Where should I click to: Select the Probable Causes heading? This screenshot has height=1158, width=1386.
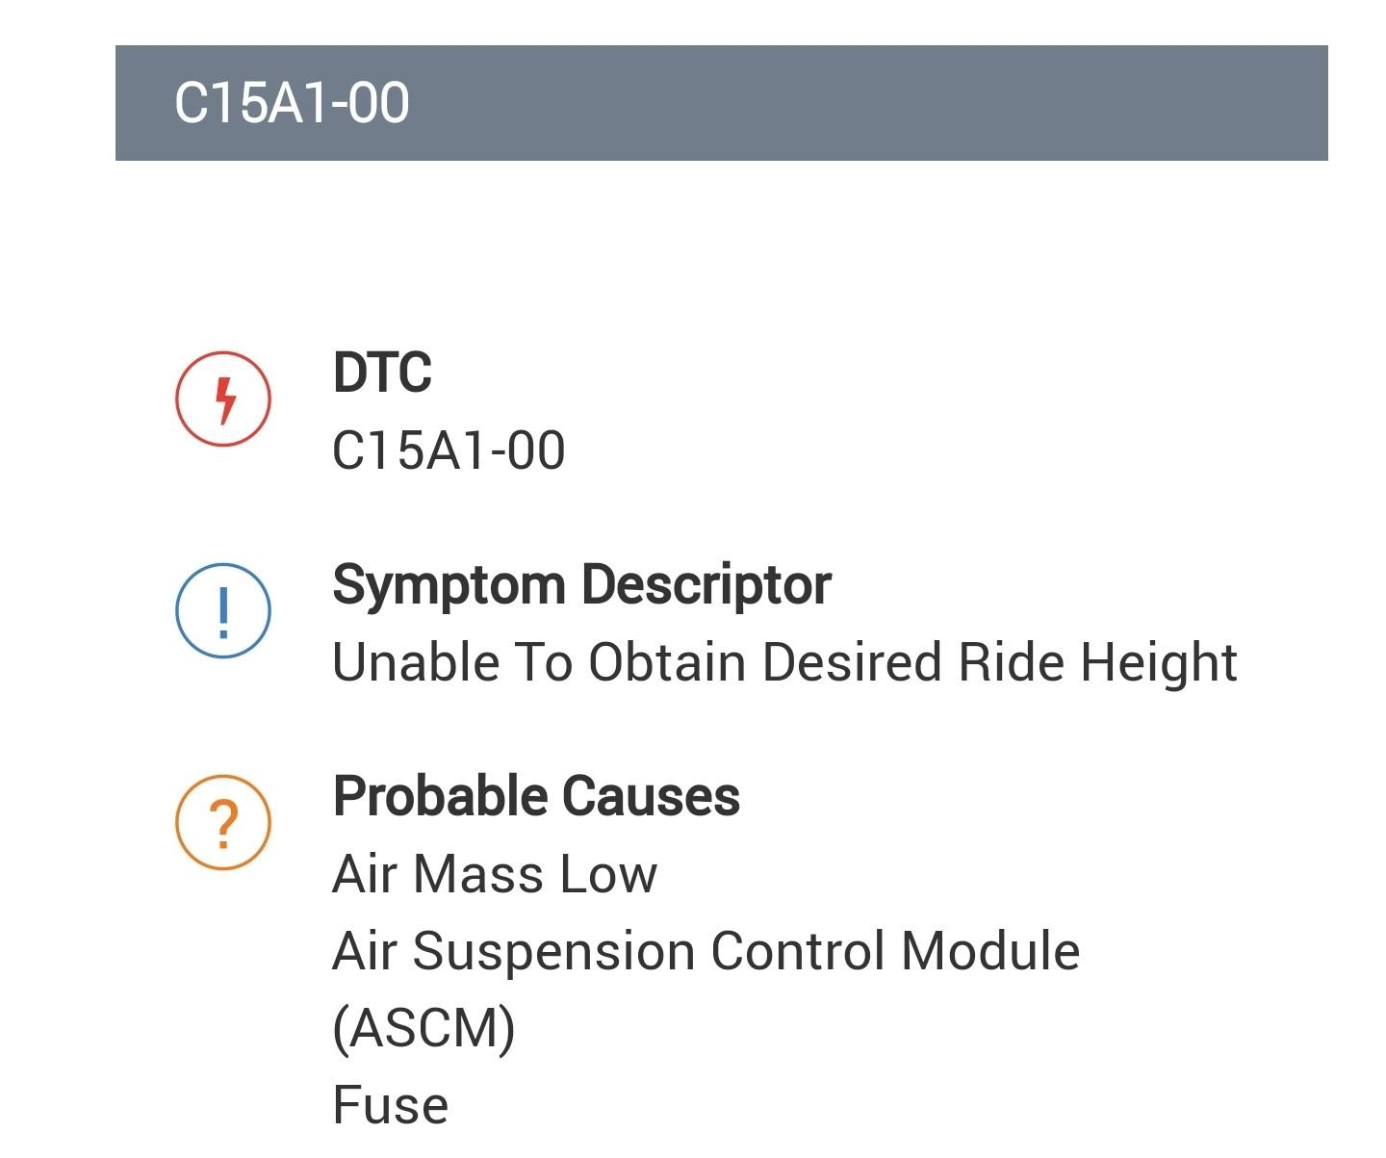(x=536, y=796)
